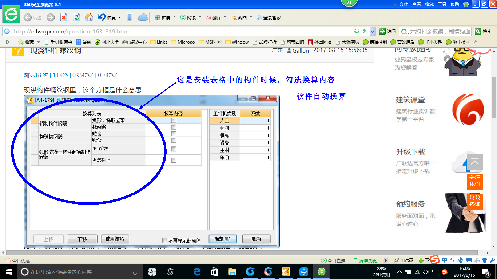Expand the 恢复 dropdown arrow
This screenshot has width=497, height=279.
point(119,17)
